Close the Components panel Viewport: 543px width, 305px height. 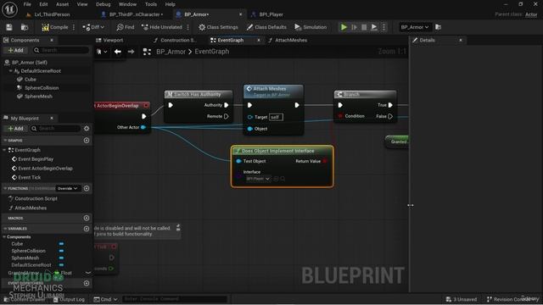(52, 40)
